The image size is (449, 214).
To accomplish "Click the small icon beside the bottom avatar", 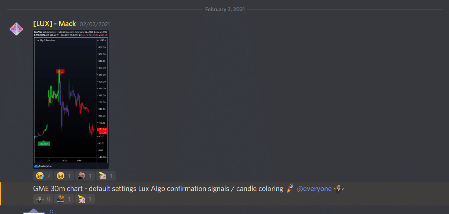I will point(51,211).
